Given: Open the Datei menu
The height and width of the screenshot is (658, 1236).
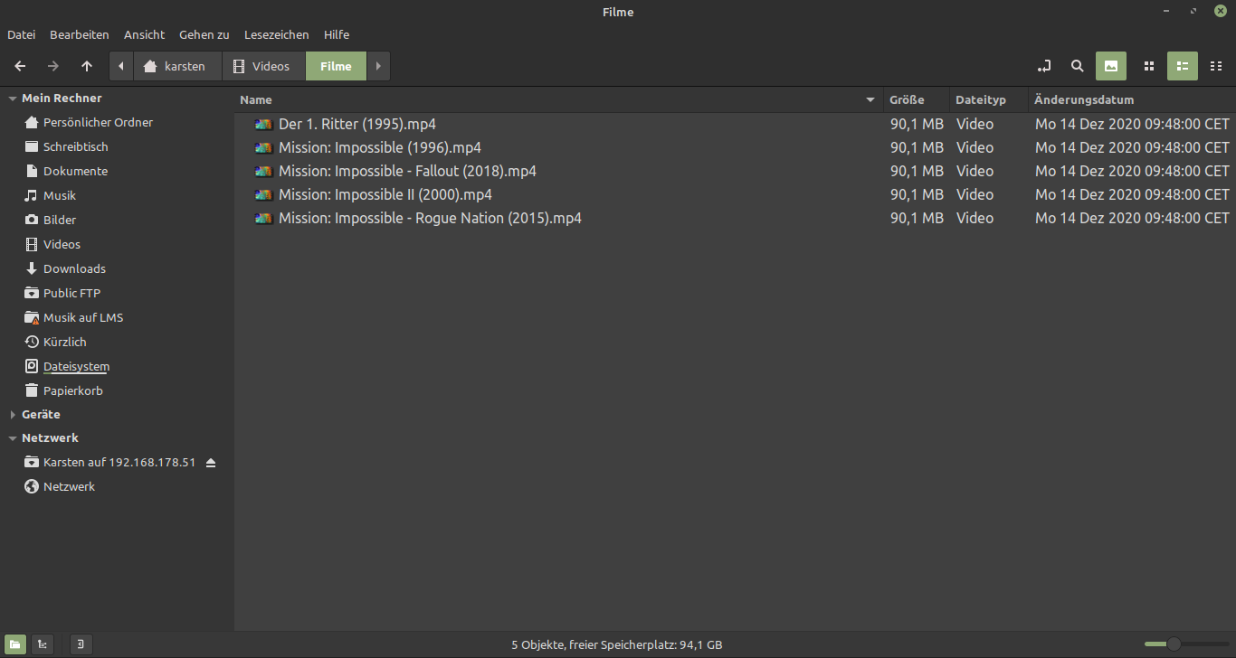Looking at the screenshot, I should pyautogui.click(x=21, y=34).
